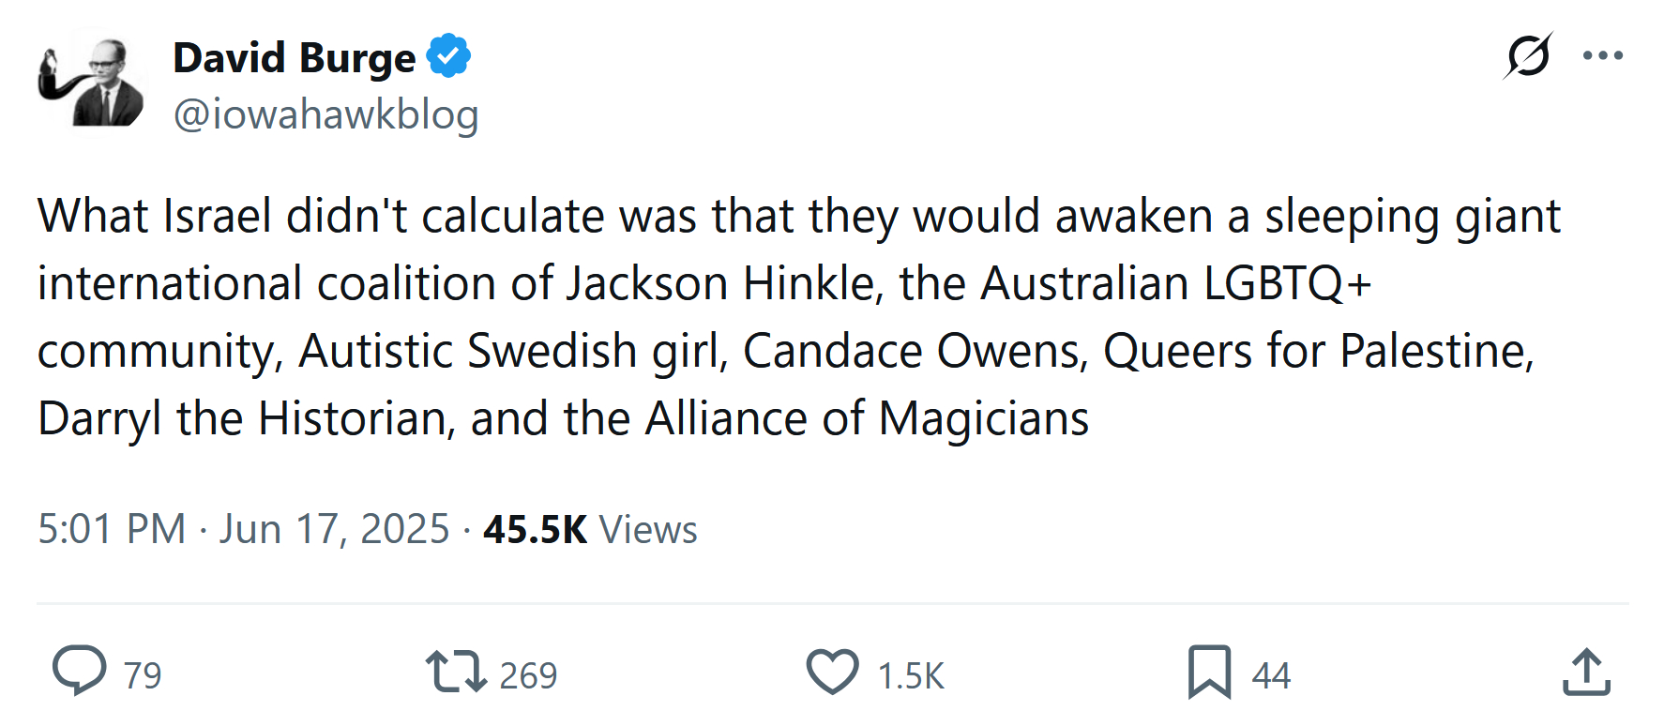Click the @iowahawkblog handle
This screenshot has width=1664, height=711.
coord(325,114)
